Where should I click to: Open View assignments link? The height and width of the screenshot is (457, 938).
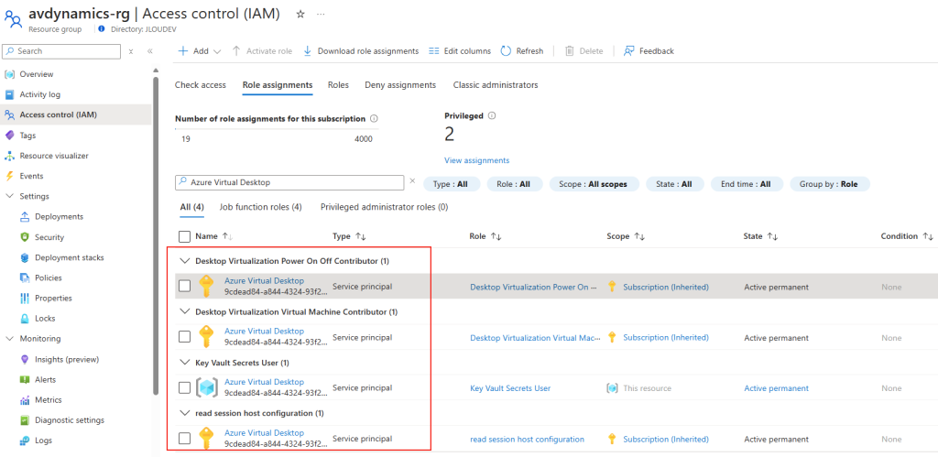[476, 160]
